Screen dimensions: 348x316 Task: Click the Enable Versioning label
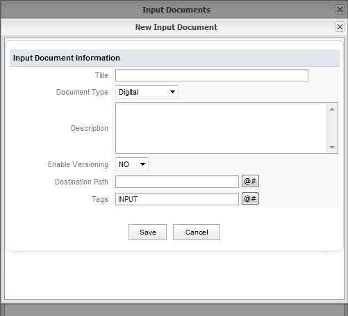78,164
